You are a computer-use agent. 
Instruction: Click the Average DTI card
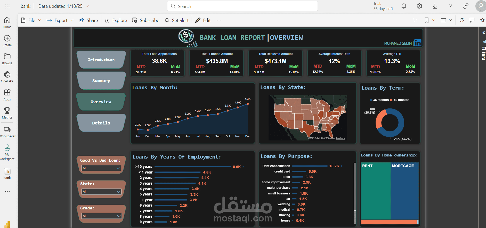click(x=393, y=63)
